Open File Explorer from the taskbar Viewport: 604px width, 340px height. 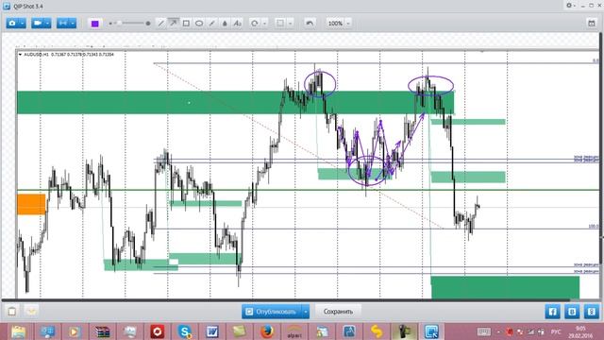tap(18, 331)
